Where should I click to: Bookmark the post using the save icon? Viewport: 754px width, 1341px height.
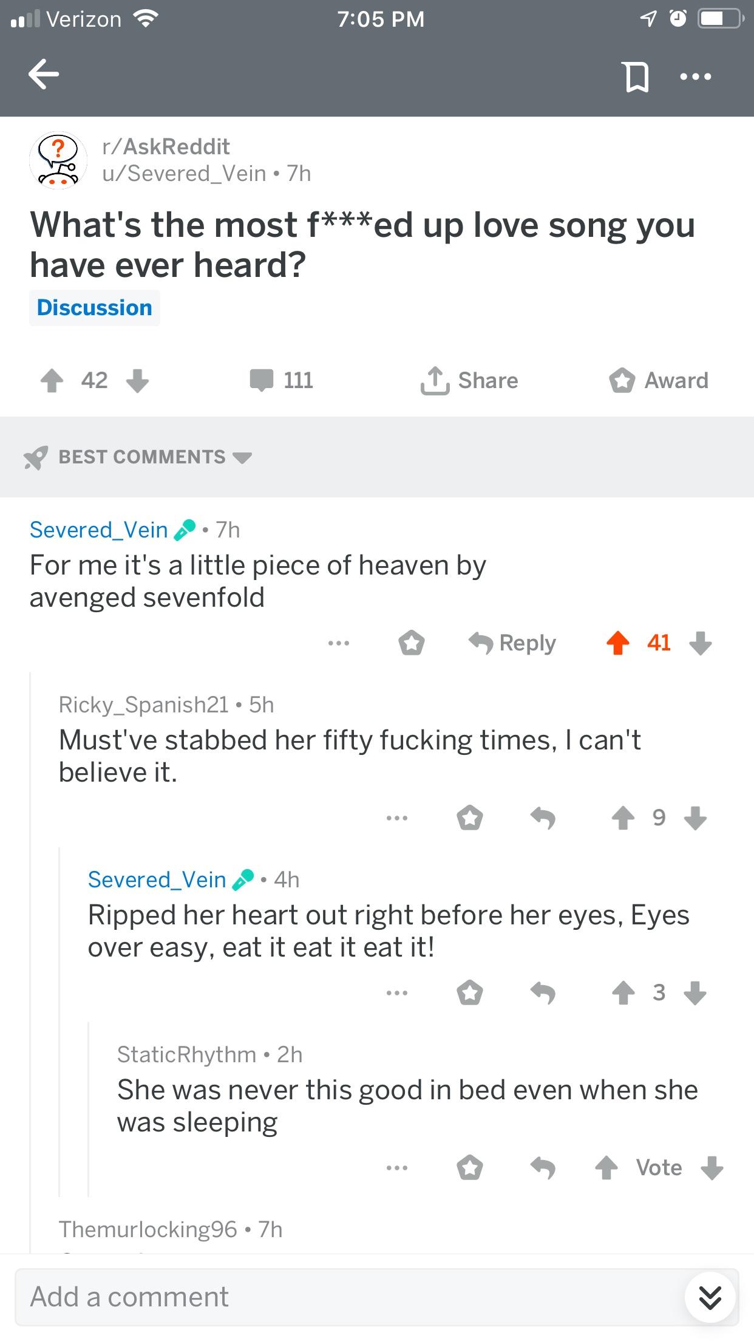[635, 76]
